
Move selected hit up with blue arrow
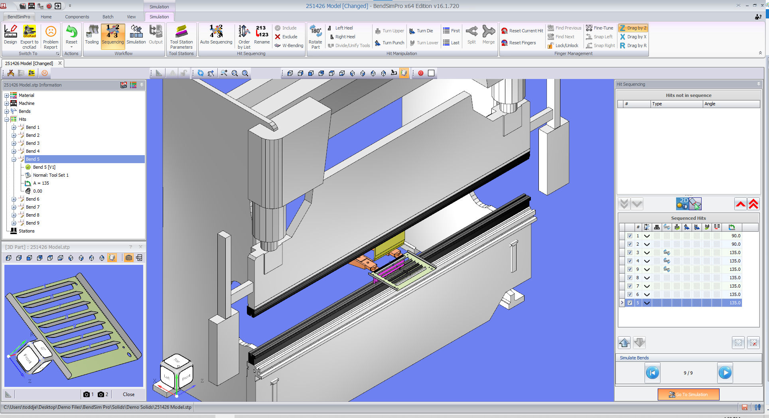(x=625, y=343)
